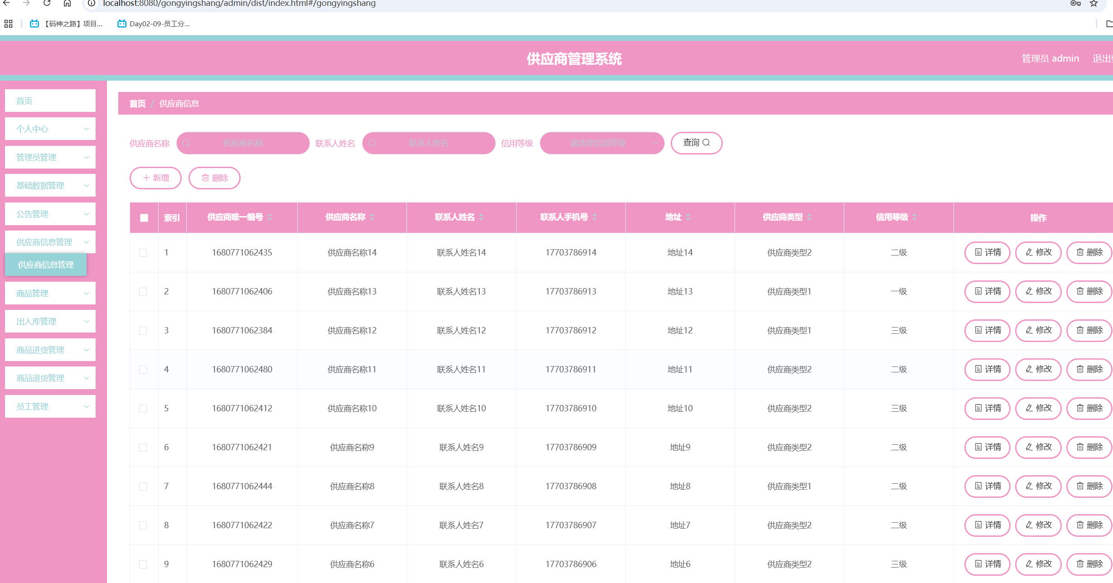Open 详情 for 供应商名称14 row
The image size is (1113, 583).
[987, 252]
